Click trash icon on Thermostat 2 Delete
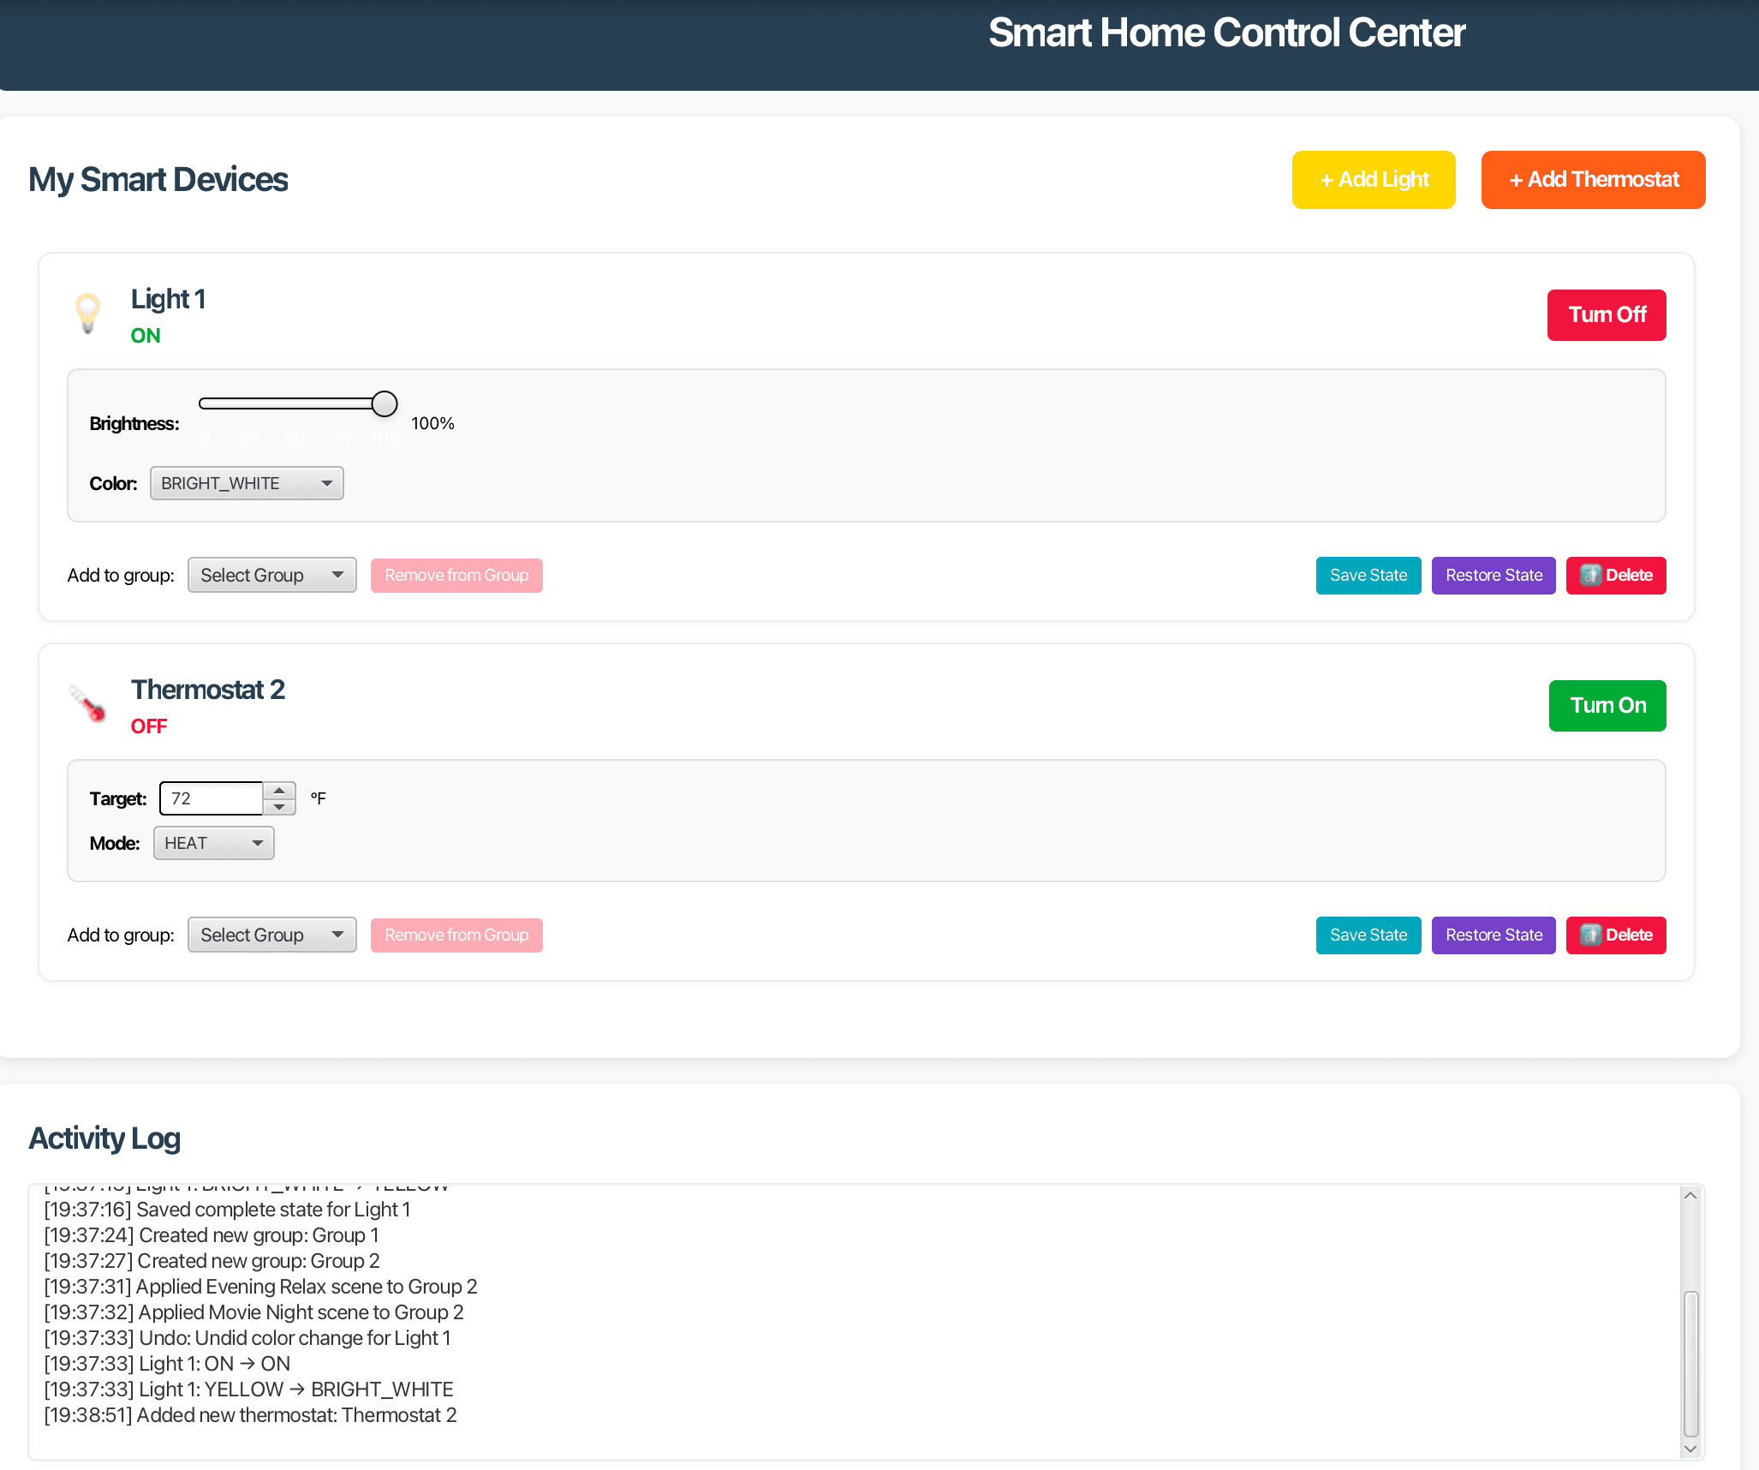Screen dimensions: 1759x1470 [1590, 935]
